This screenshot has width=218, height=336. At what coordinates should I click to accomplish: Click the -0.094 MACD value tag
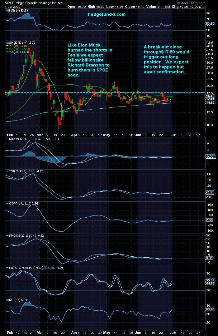(x=211, y=157)
